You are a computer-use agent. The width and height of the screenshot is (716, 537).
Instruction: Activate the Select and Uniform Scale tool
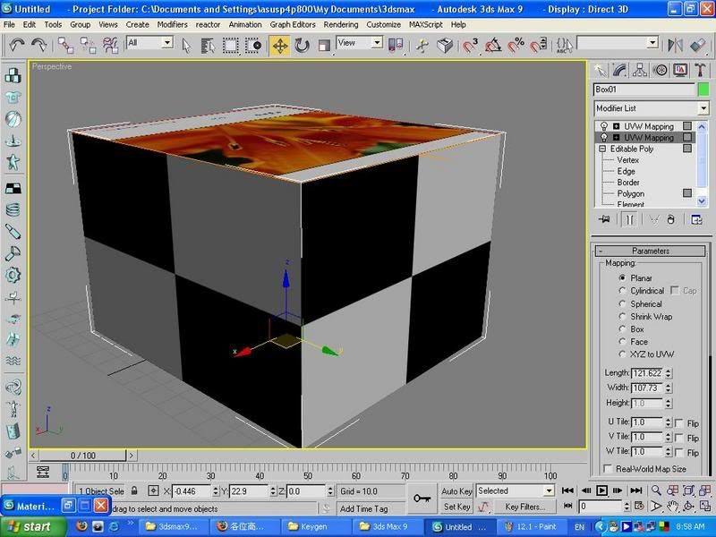(x=324, y=46)
